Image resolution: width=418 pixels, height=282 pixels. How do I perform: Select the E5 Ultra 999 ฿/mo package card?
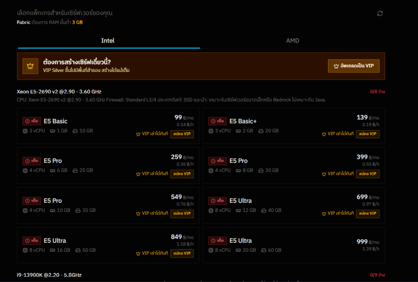[x=294, y=245]
